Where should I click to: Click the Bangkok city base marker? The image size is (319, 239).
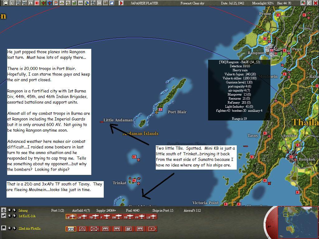[x=291, y=157]
